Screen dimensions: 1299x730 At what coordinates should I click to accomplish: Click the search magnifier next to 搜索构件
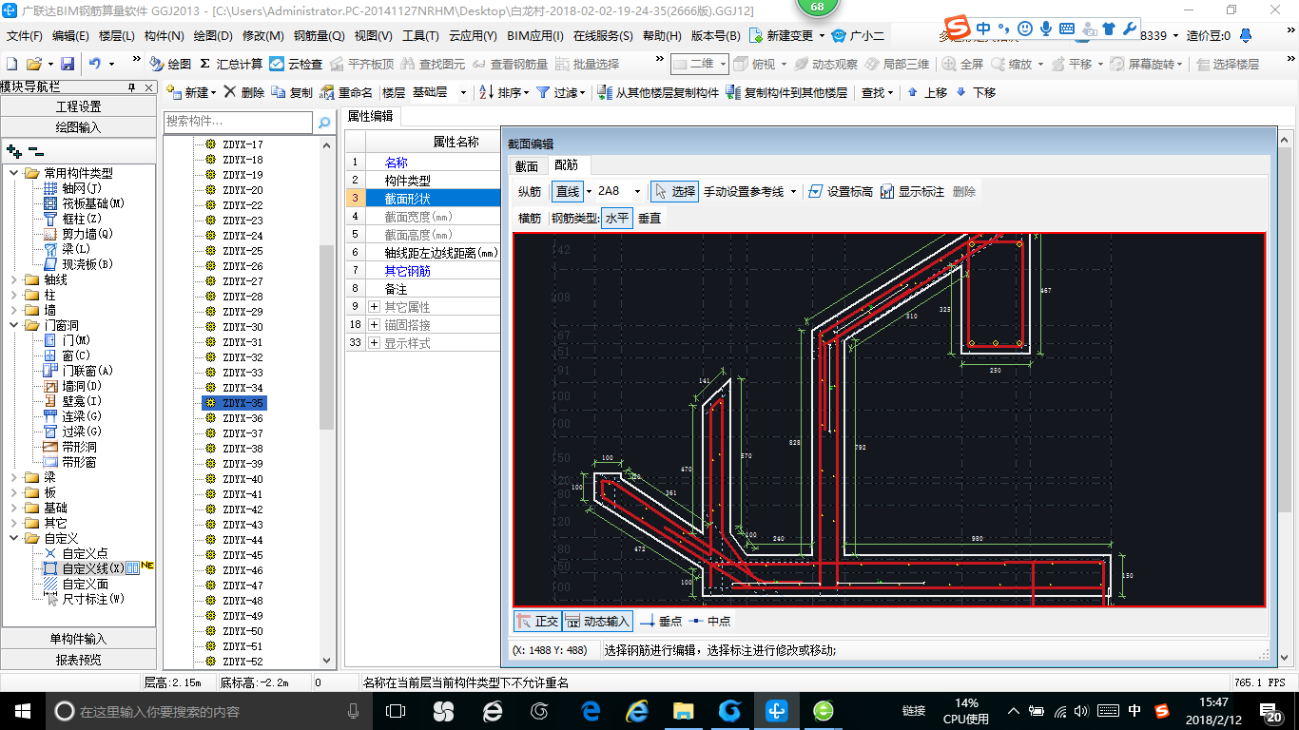click(324, 123)
